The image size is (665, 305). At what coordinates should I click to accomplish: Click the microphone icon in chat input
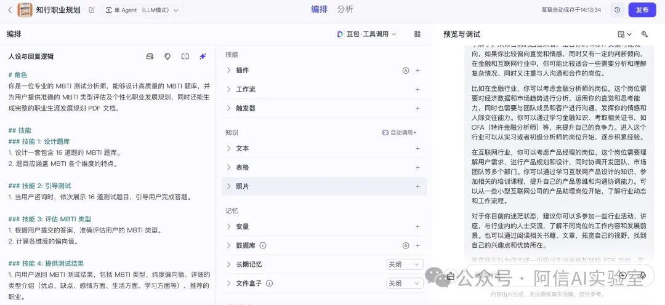click(x=642, y=275)
